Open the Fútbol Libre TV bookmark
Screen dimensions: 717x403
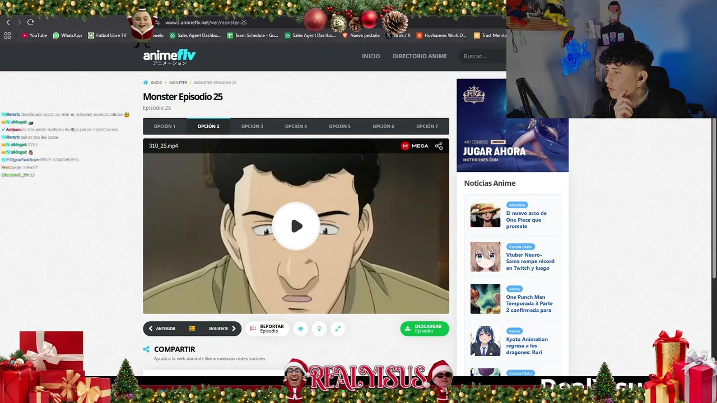coord(108,35)
